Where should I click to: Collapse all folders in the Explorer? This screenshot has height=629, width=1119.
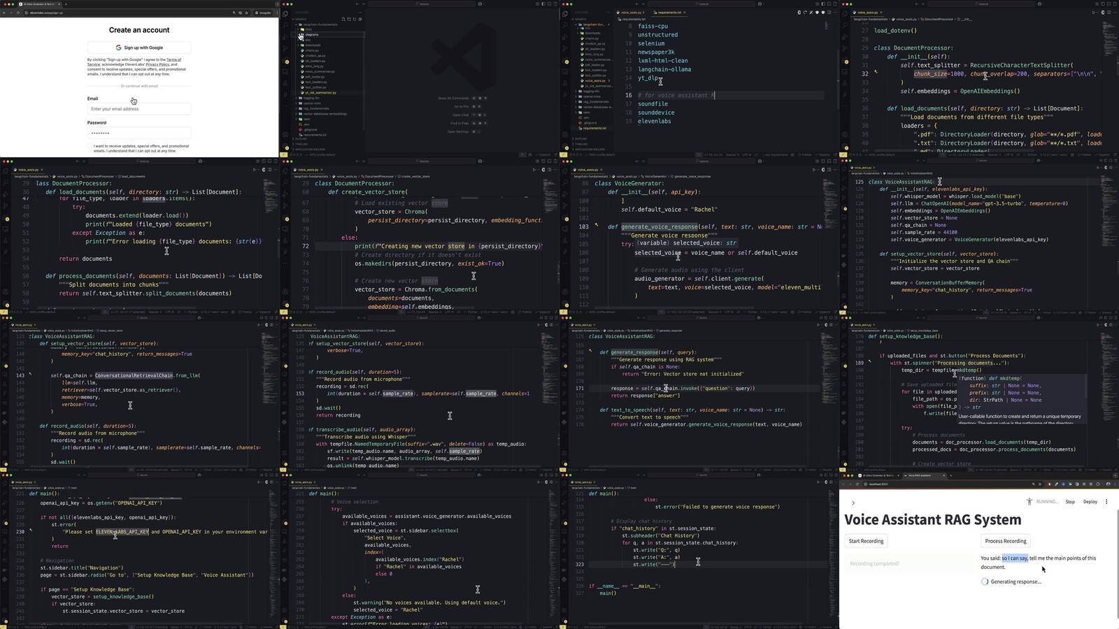tap(361, 20)
